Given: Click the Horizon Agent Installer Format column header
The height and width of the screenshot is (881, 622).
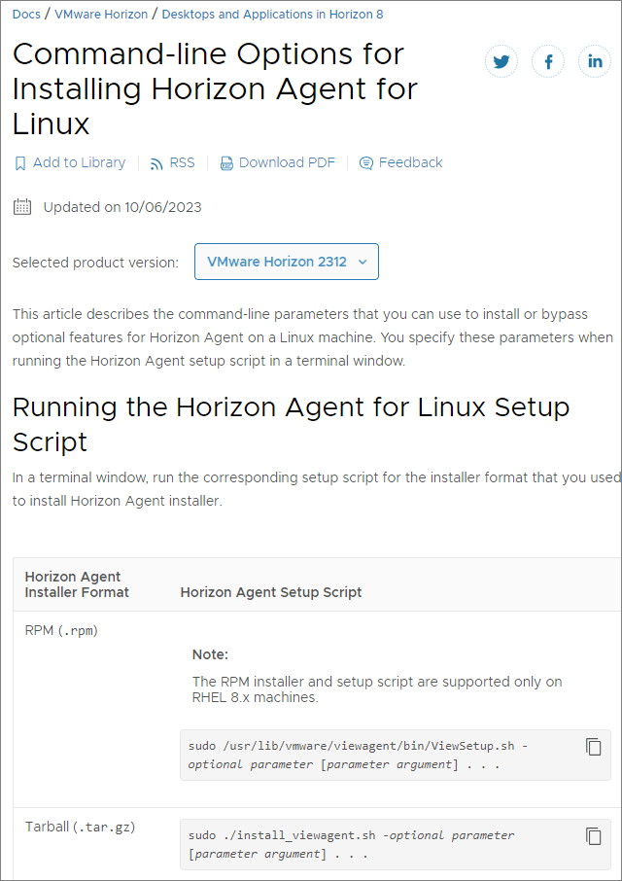Looking at the screenshot, I should [x=77, y=584].
